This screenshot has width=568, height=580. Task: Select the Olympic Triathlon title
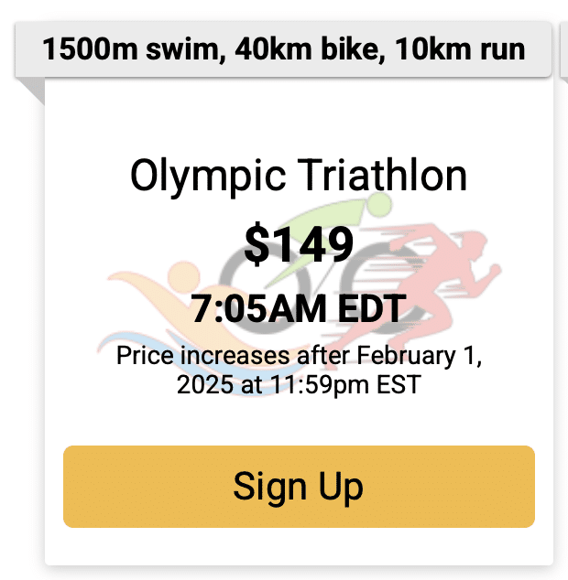tap(298, 176)
